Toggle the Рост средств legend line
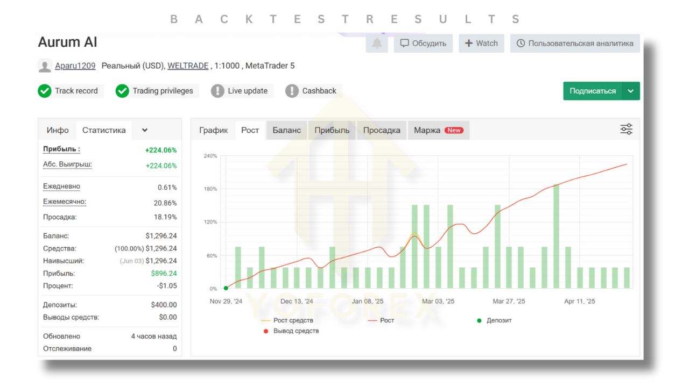 (266, 320)
